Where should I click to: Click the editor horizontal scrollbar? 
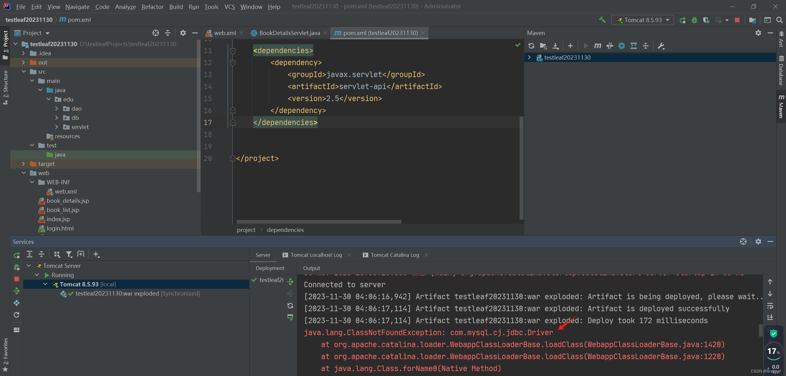click(319, 221)
